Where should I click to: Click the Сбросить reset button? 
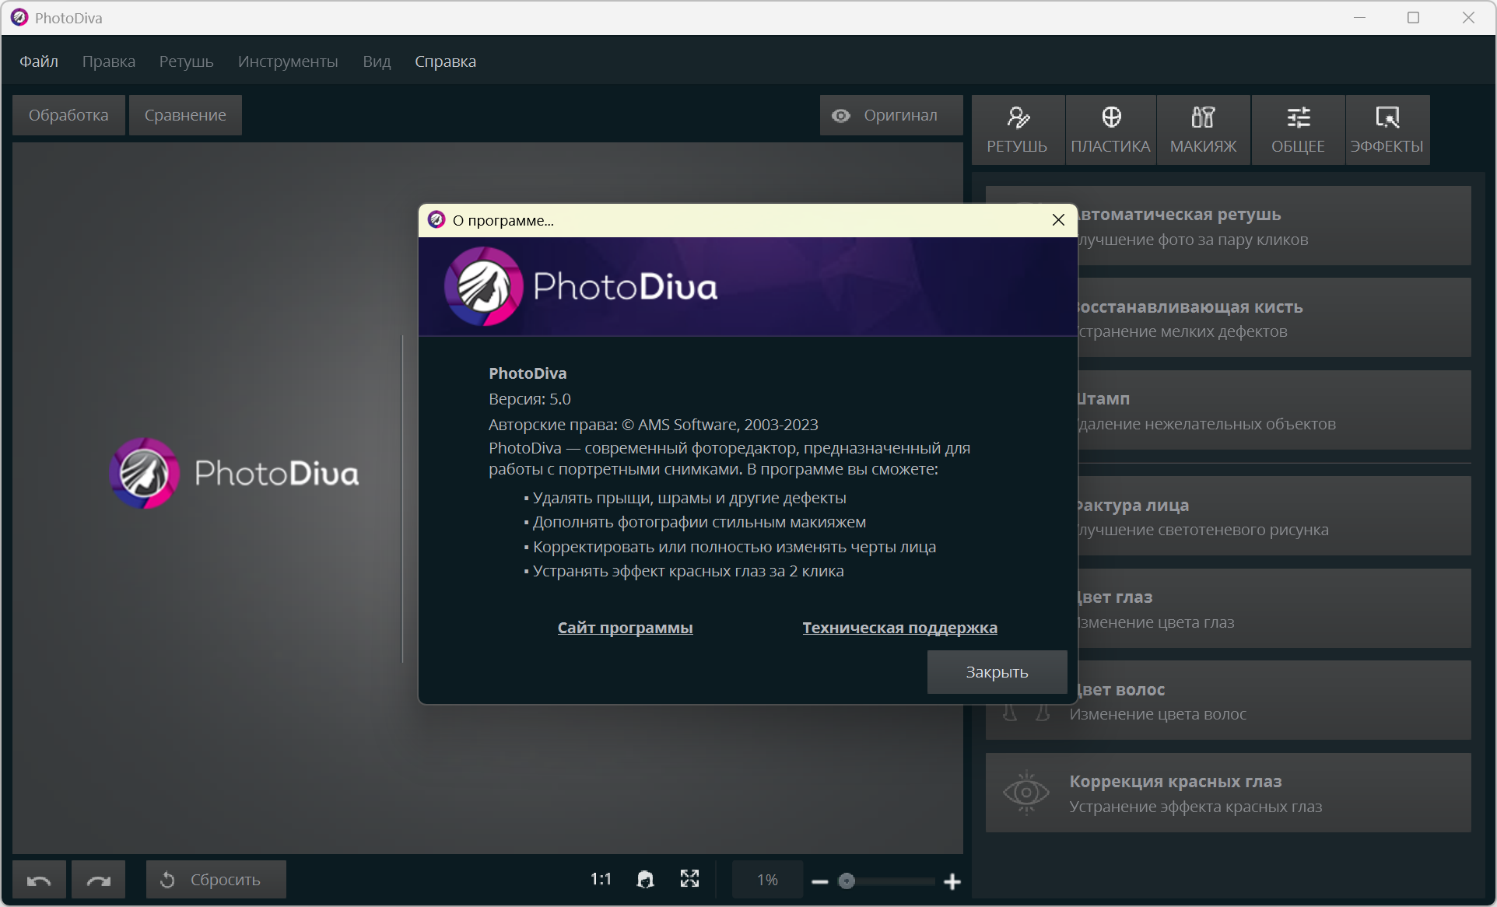pos(216,880)
